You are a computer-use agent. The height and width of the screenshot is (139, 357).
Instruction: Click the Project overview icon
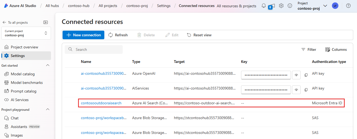coord(6,47)
